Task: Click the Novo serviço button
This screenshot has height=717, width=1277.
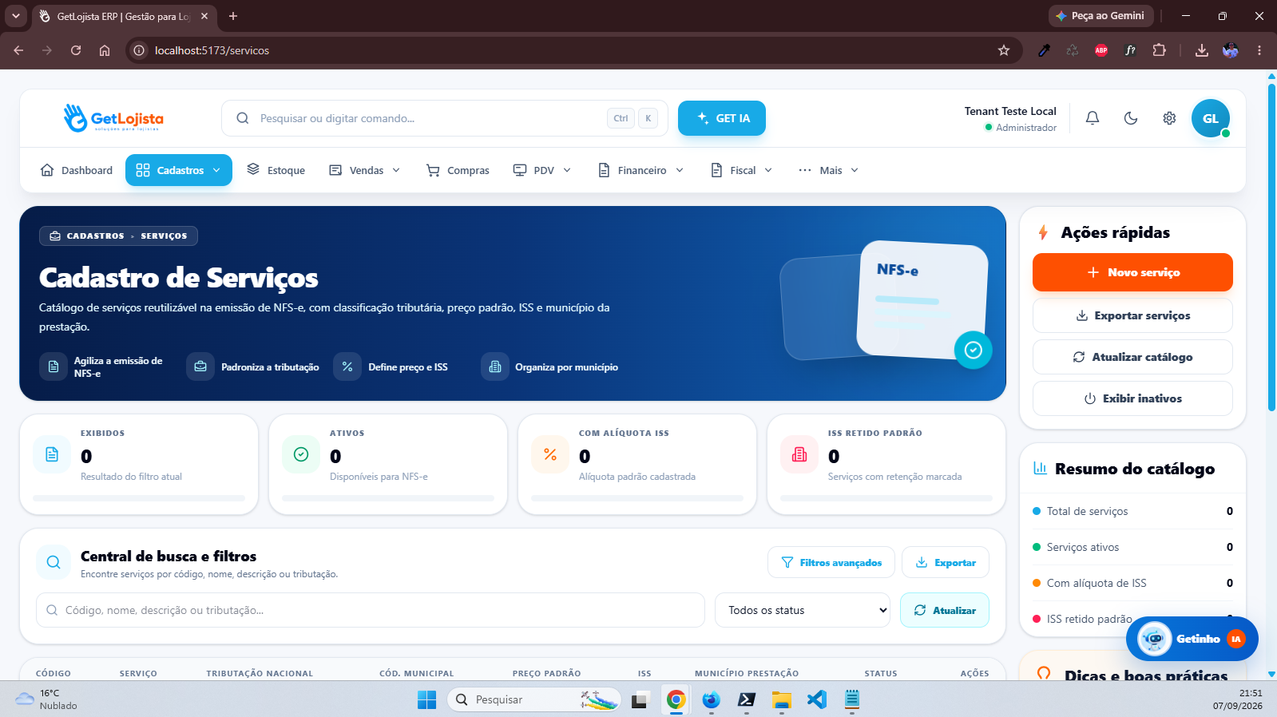Action: coord(1132,272)
